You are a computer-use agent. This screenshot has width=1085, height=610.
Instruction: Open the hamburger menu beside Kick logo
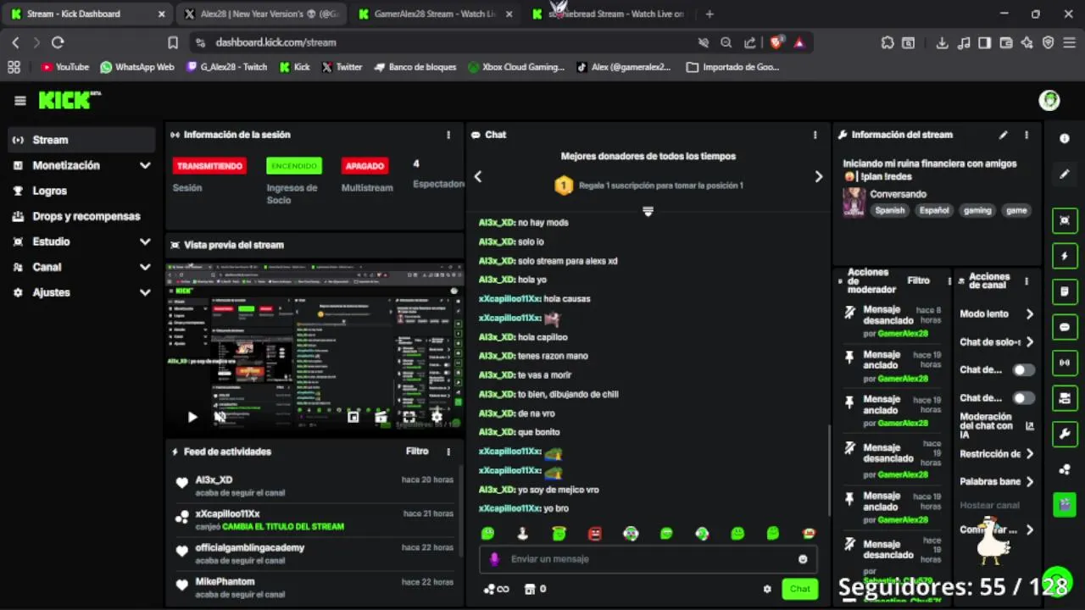coord(20,101)
